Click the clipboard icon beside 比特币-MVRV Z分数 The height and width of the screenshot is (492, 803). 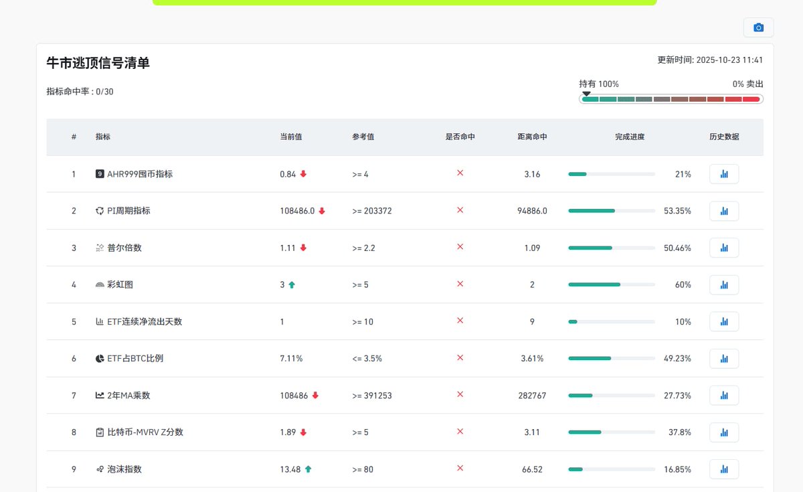tap(100, 432)
